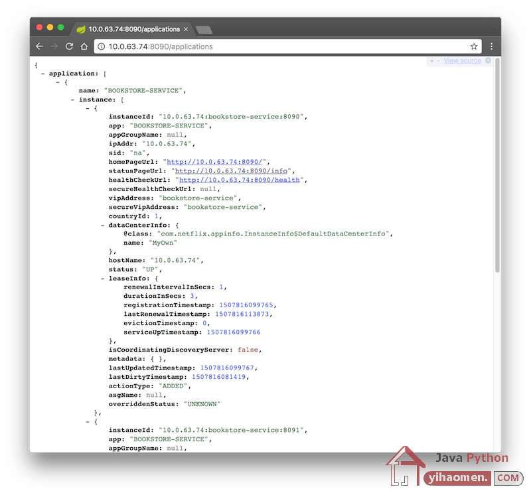Image resolution: width=531 pixels, height=495 pixels.
Task: Open a new browser tab
Action: (204, 30)
